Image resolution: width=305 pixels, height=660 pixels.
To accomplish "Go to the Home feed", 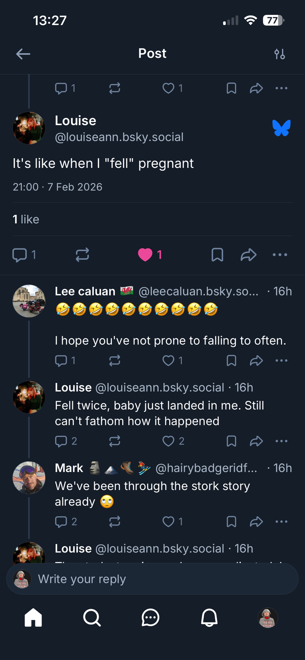I will coord(33,617).
